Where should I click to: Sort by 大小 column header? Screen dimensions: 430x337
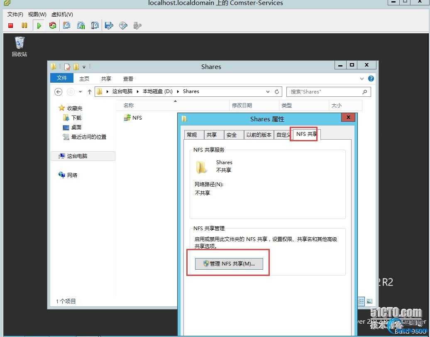pyautogui.click(x=345, y=105)
